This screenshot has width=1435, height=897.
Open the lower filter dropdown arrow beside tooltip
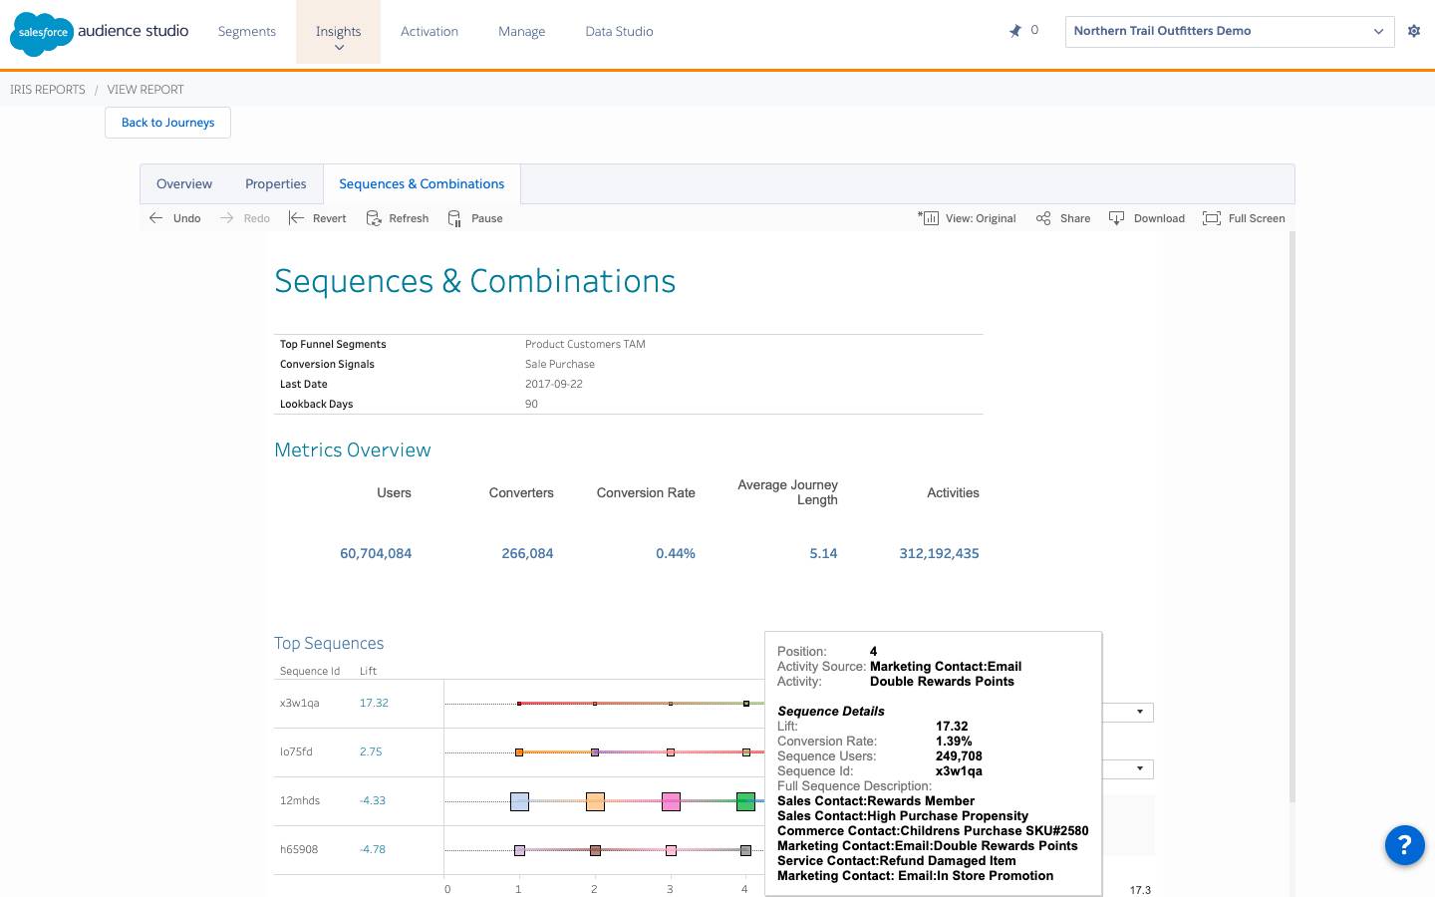tap(1140, 769)
